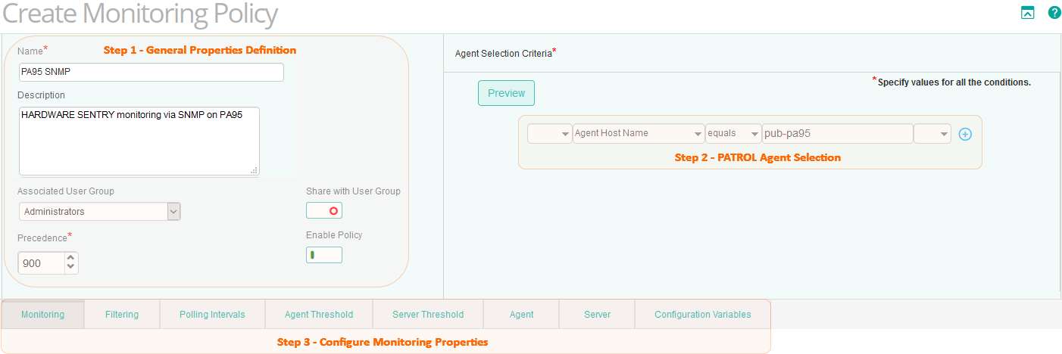Click the pub-pa95 value input field
The image size is (1062, 354).
(x=837, y=134)
